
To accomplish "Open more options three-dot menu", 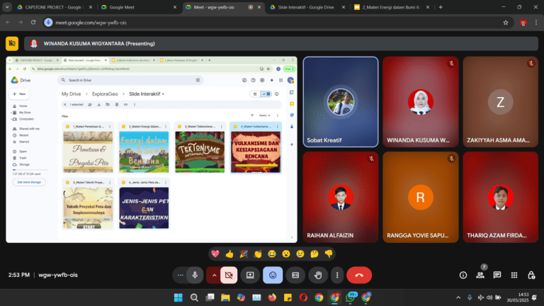I will pyautogui.click(x=337, y=275).
